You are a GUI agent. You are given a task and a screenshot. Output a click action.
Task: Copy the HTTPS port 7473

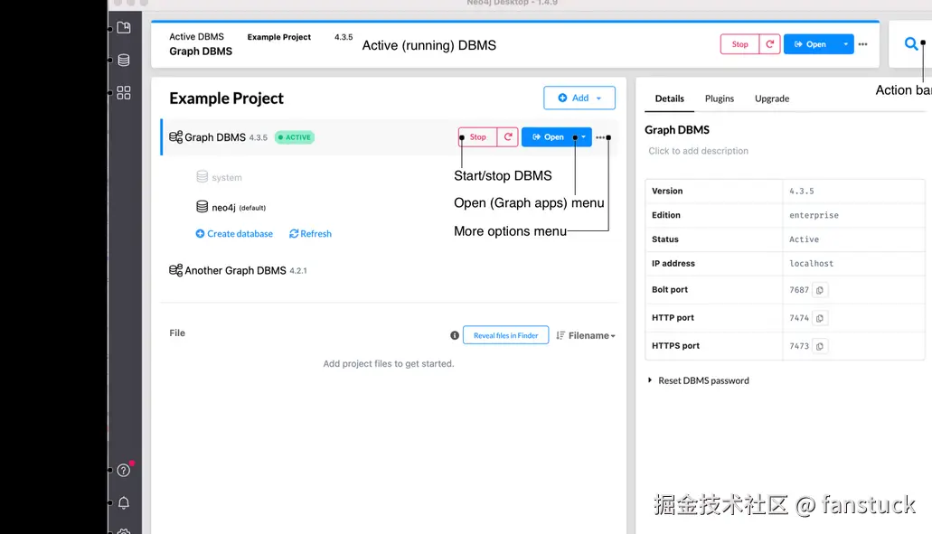[x=820, y=346]
